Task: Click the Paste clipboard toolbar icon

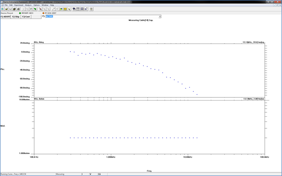Action: click(31, 9)
